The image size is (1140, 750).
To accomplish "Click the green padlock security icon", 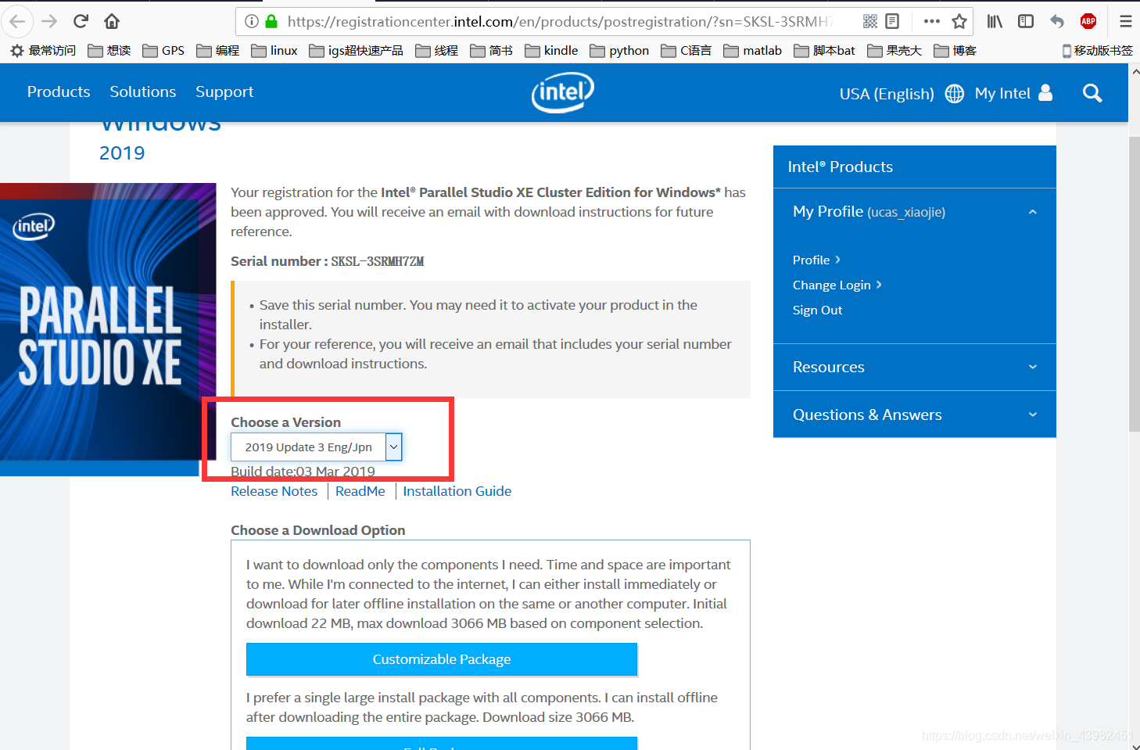I will [271, 21].
